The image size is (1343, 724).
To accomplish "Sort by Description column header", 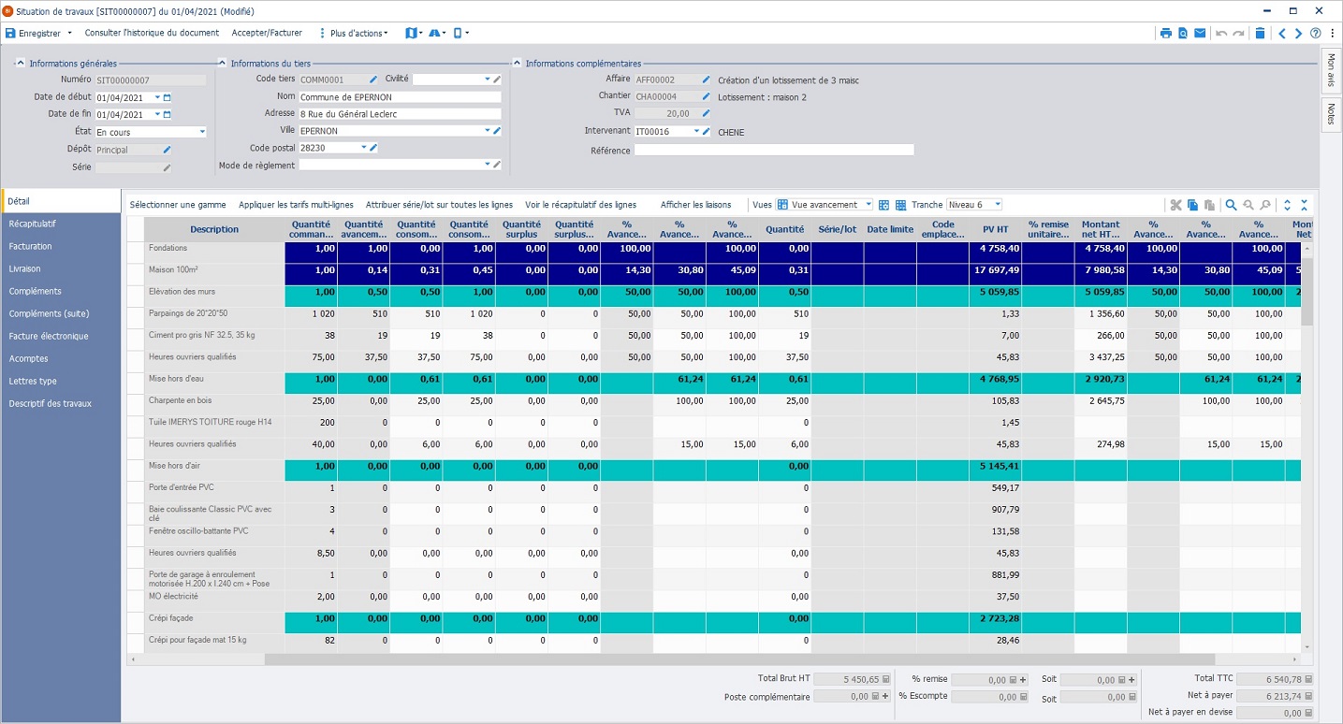I will point(214,229).
